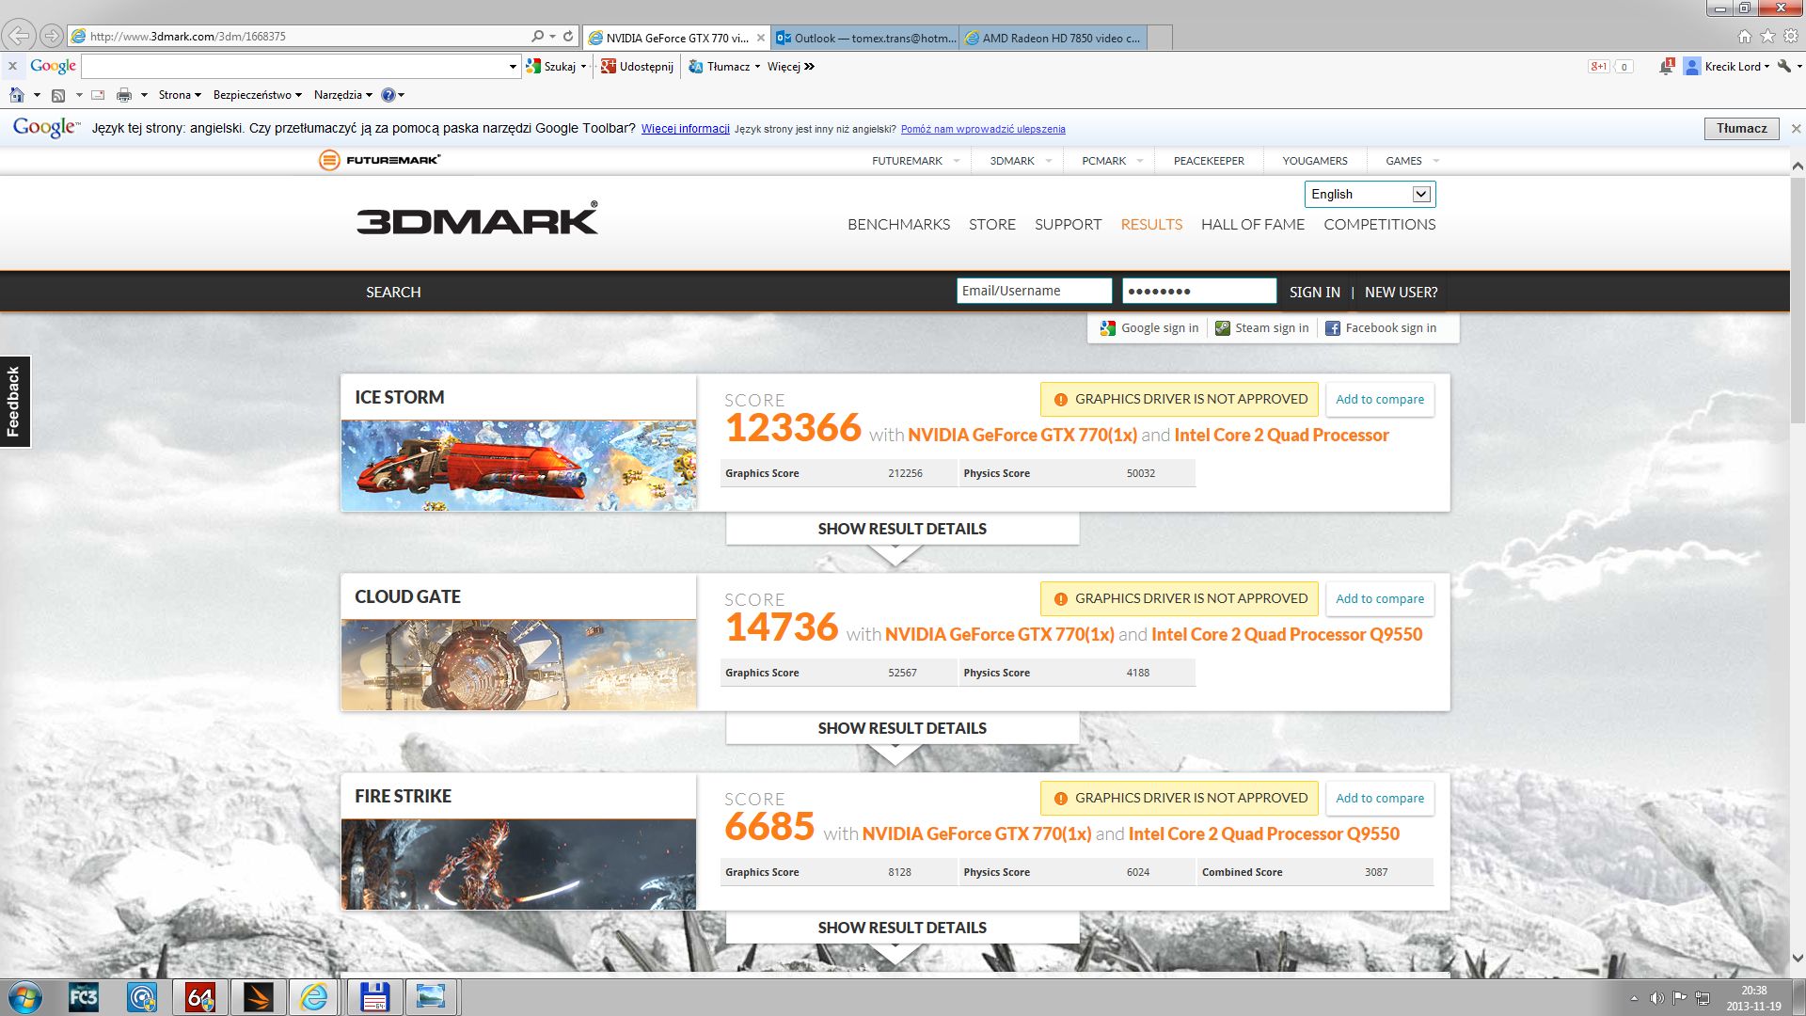Click the Szukaj search button
The width and height of the screenshot is (1806, 1016).
click(x=551, y=67)
